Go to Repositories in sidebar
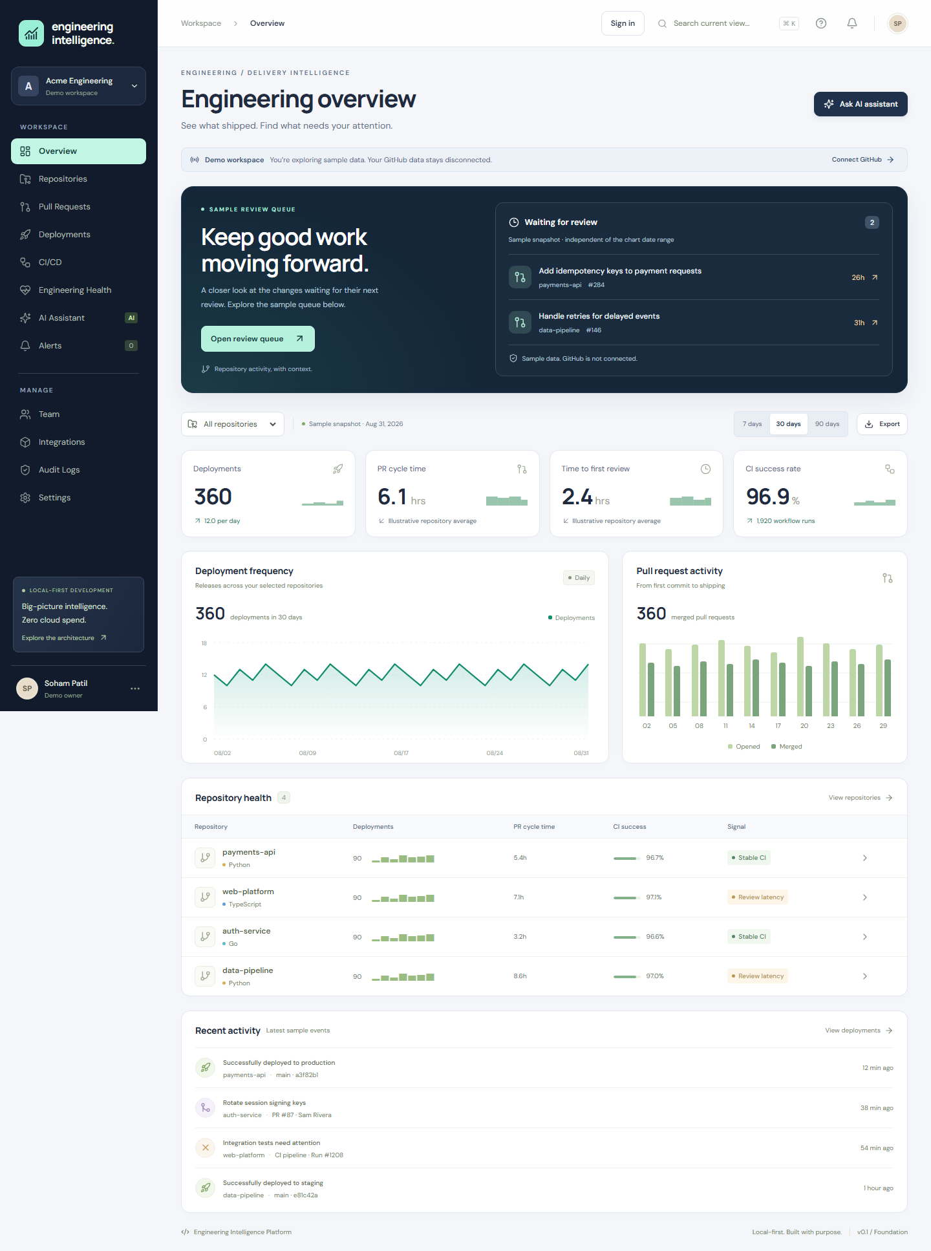Image resolution: width=931 pixels, height=1251 pixels. [78, 179]
